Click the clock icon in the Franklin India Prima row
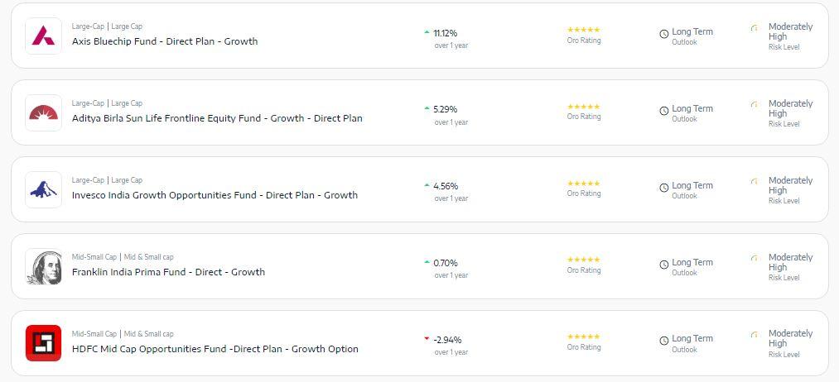Image resolution: width=839 pixels, height=382 pixels. 664,265
